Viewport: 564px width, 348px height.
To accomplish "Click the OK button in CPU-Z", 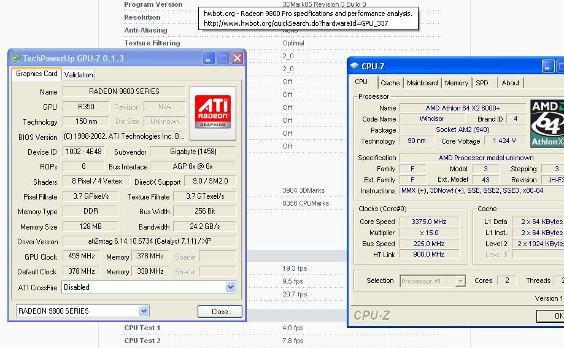I will coord(551,315).
